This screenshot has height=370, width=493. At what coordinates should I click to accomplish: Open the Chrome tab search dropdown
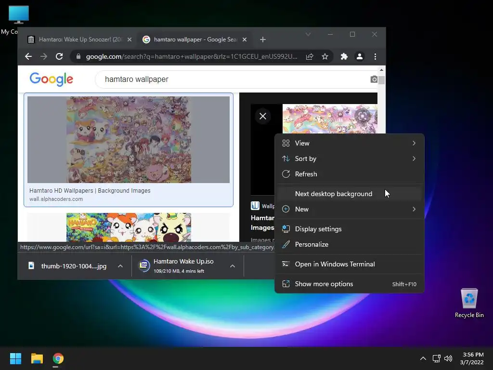pyautogui.click(x=308, y=34)
